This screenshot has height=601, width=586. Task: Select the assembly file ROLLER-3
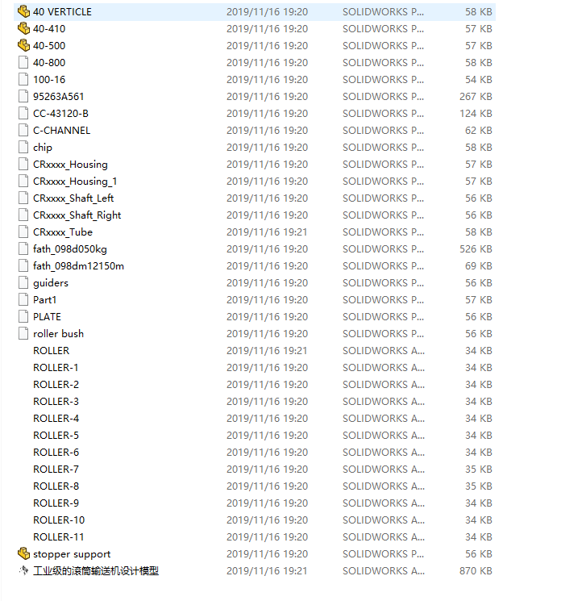coord(56,401)
